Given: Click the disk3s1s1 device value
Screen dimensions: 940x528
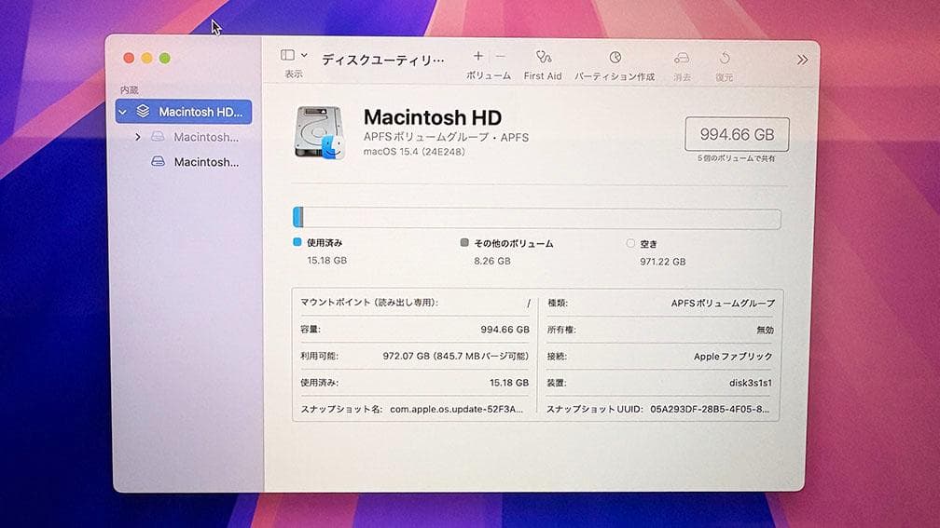Looking at the screenshot, I should click(751, 383).
